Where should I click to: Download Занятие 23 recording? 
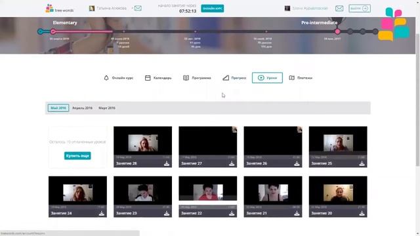point(167,213)
